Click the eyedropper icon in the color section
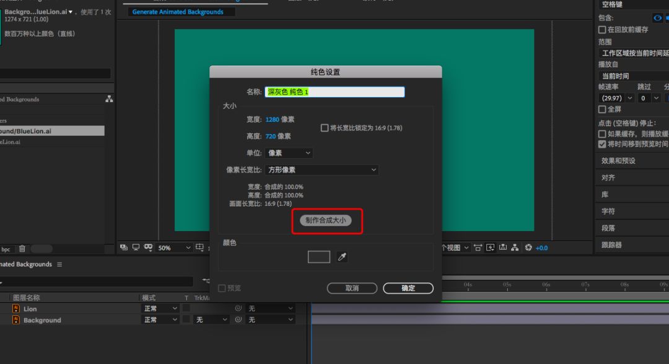 342,257
